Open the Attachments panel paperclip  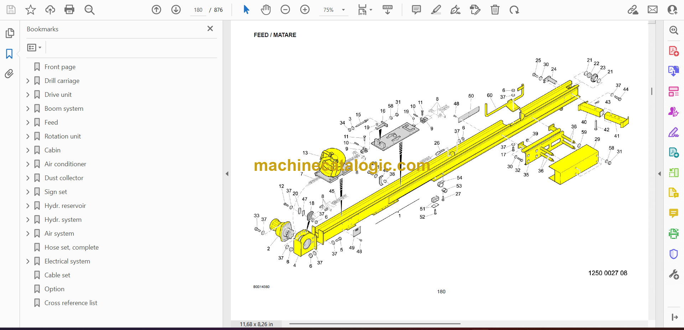coord(9,74)
